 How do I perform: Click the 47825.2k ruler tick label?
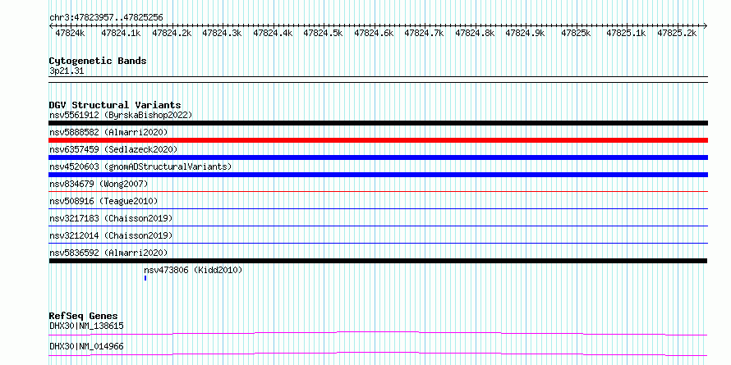click(x=677, y=33)
